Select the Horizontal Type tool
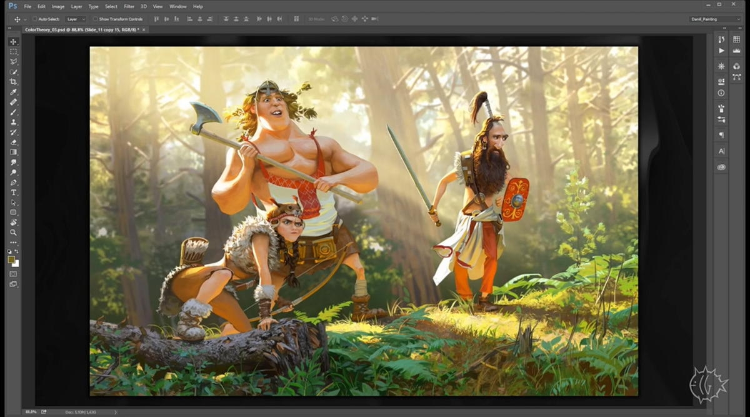This screenshot has height=417, width=750. [x=13, y=193]
